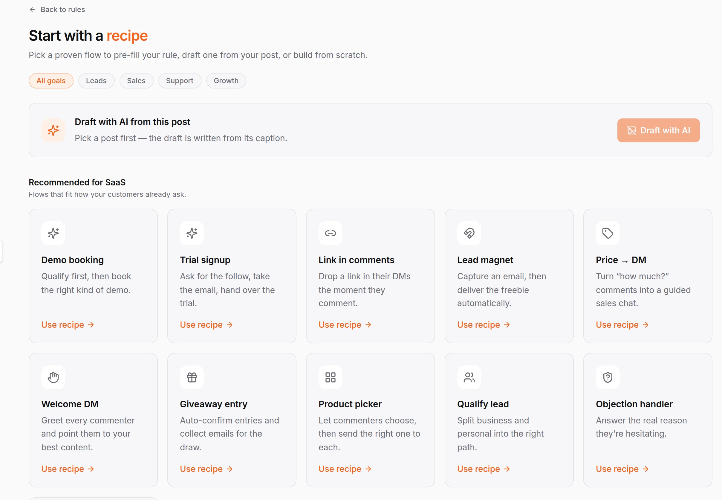Click the Demo booking card title
Image resolution: width=722 pixels, height=500 pixels.
[x=72, y=260]
